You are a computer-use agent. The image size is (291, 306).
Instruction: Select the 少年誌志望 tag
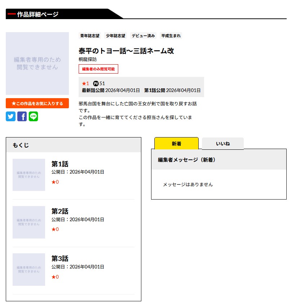pos(115,36)
